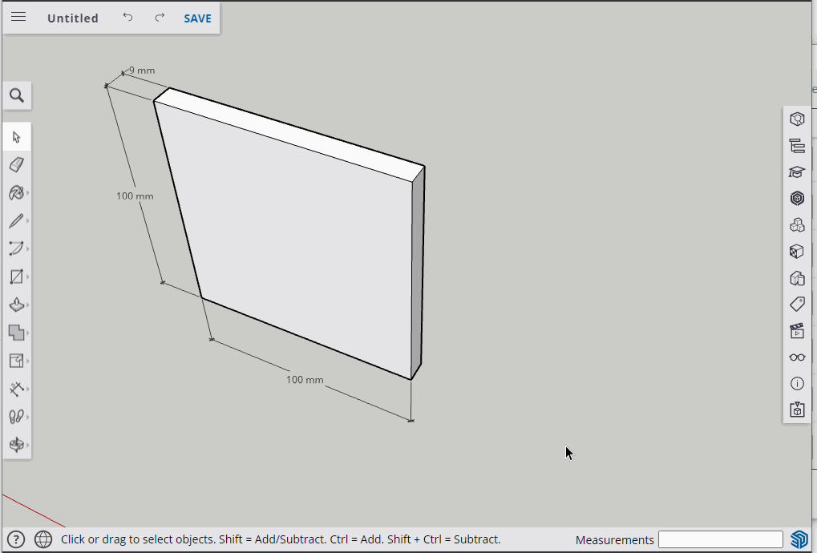Select the Line pencil tool
The height and width of the screenshot is (553, 817).
click(16, 220)
